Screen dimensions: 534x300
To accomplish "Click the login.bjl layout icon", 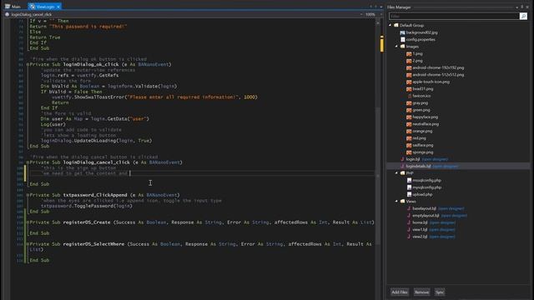I will coord(402,159).
